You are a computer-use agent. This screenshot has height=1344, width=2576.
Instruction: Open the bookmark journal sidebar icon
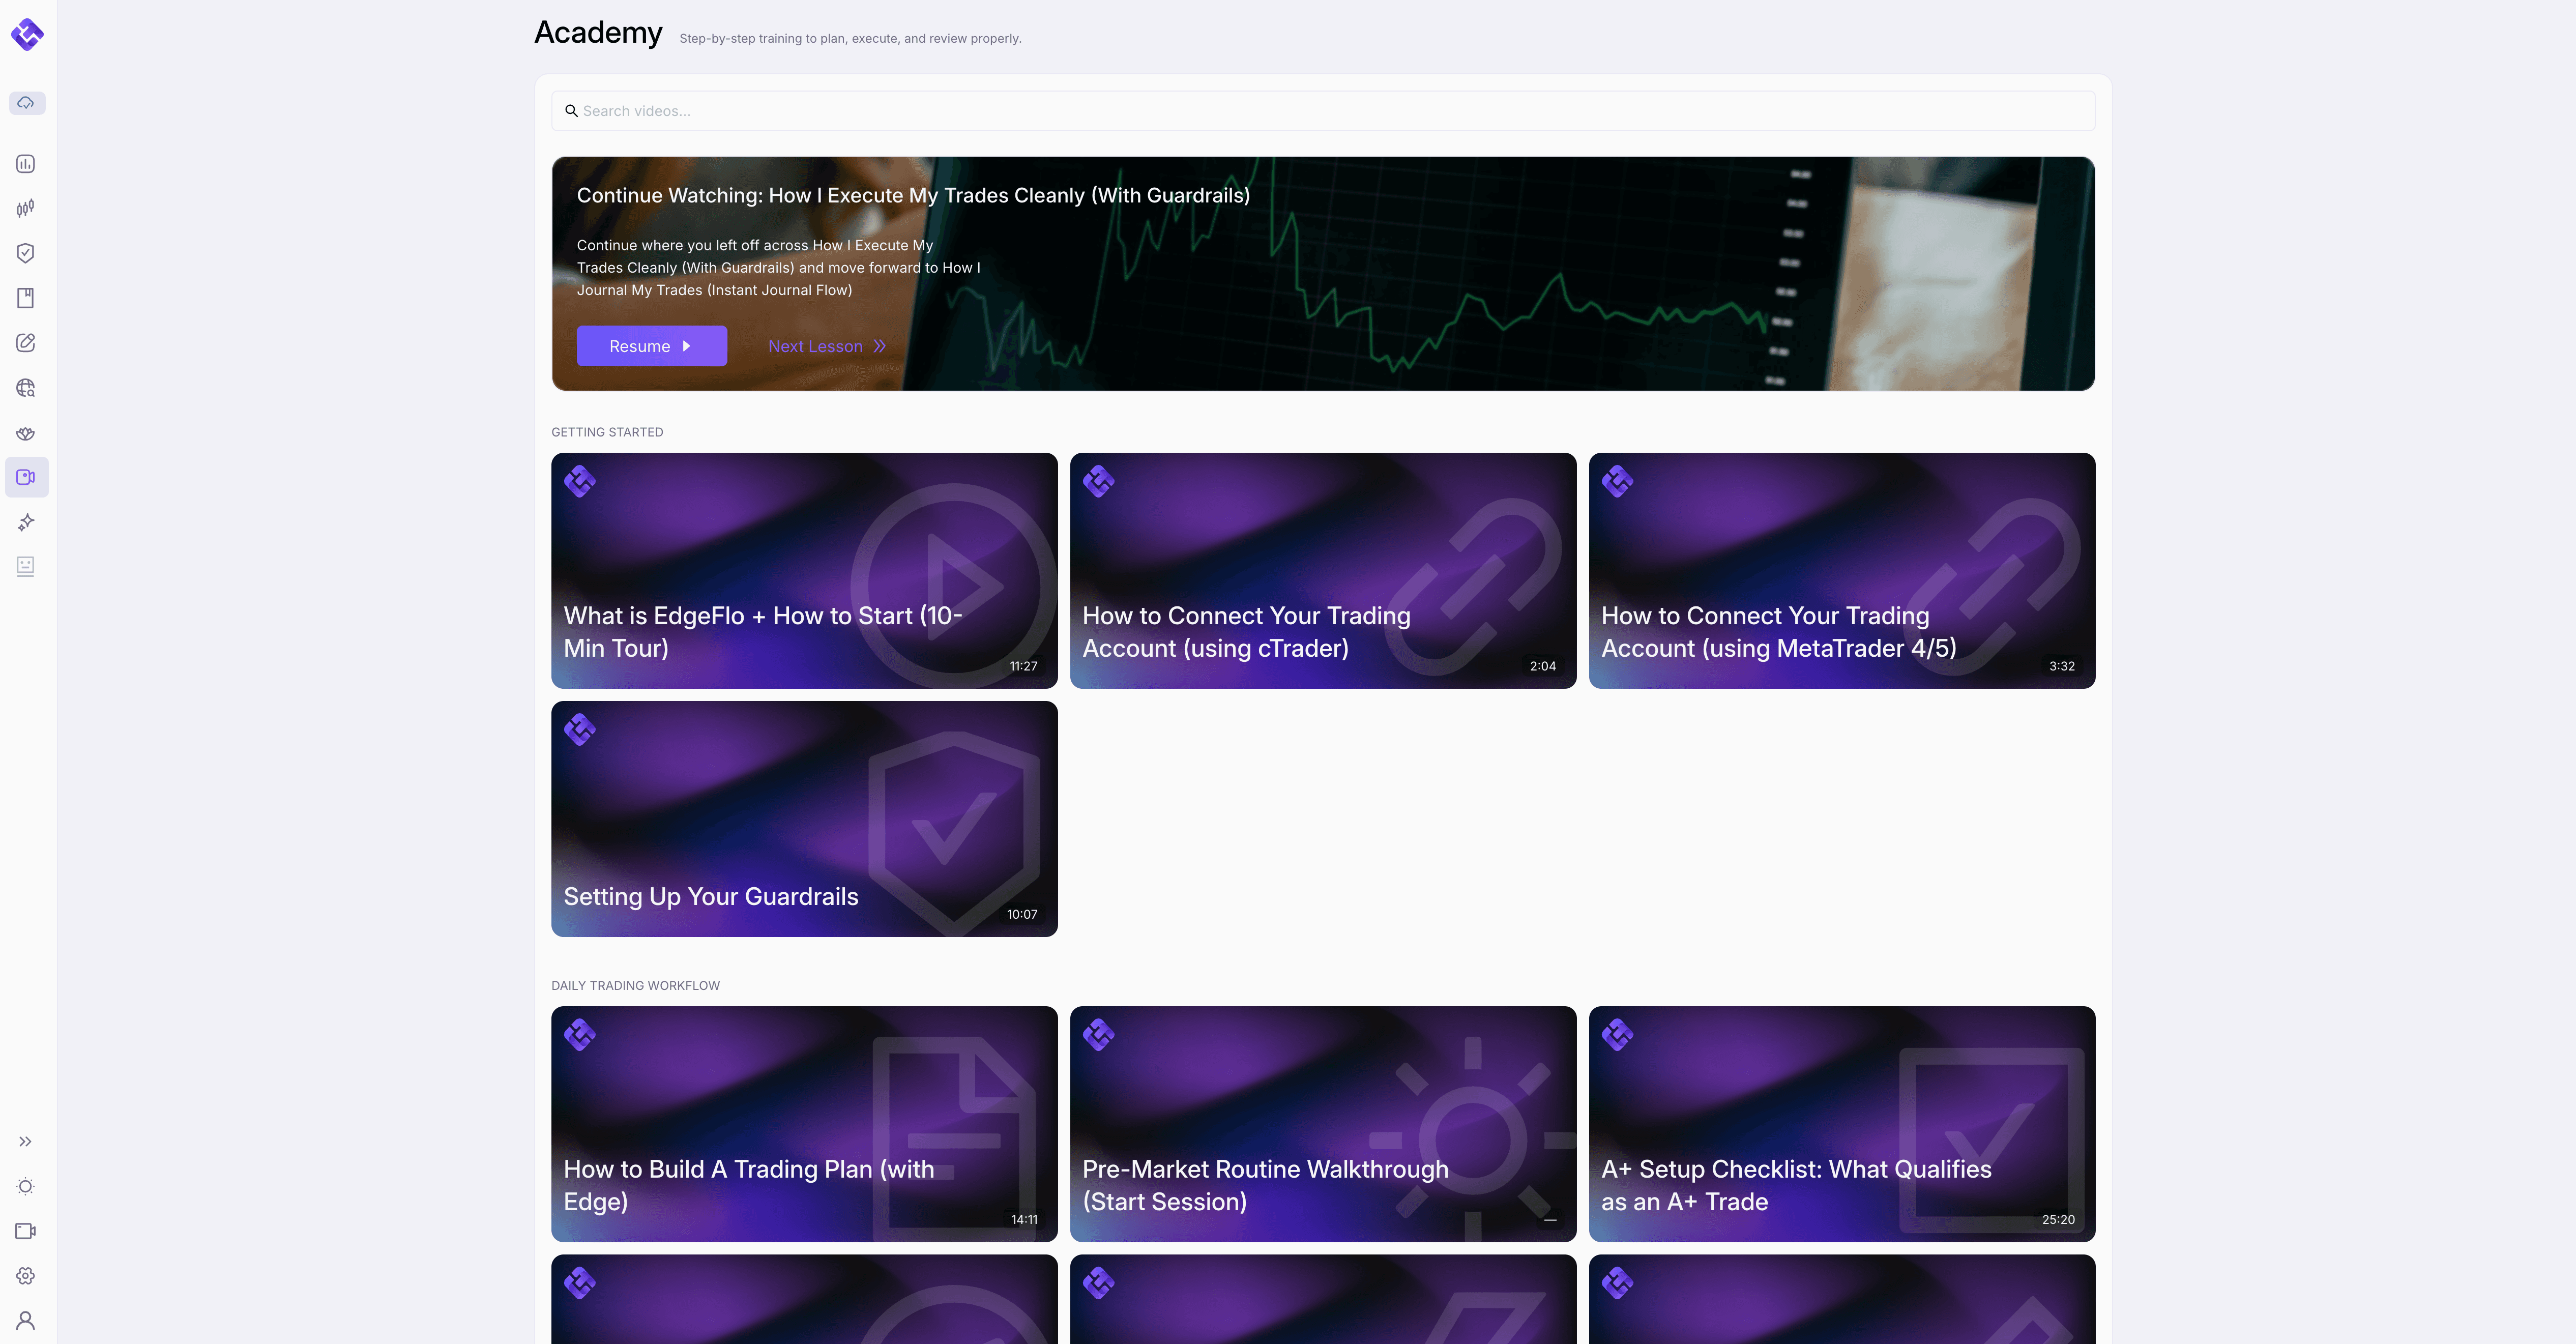[26, 298]
